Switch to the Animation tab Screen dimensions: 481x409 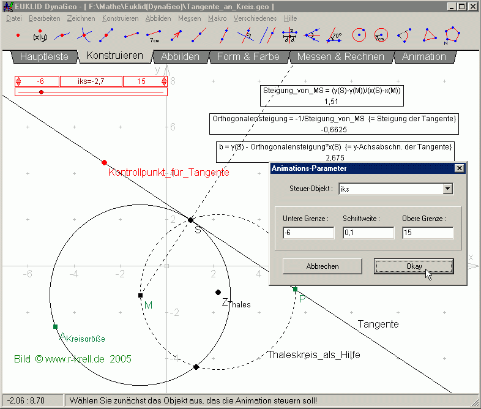pos(423,56)
